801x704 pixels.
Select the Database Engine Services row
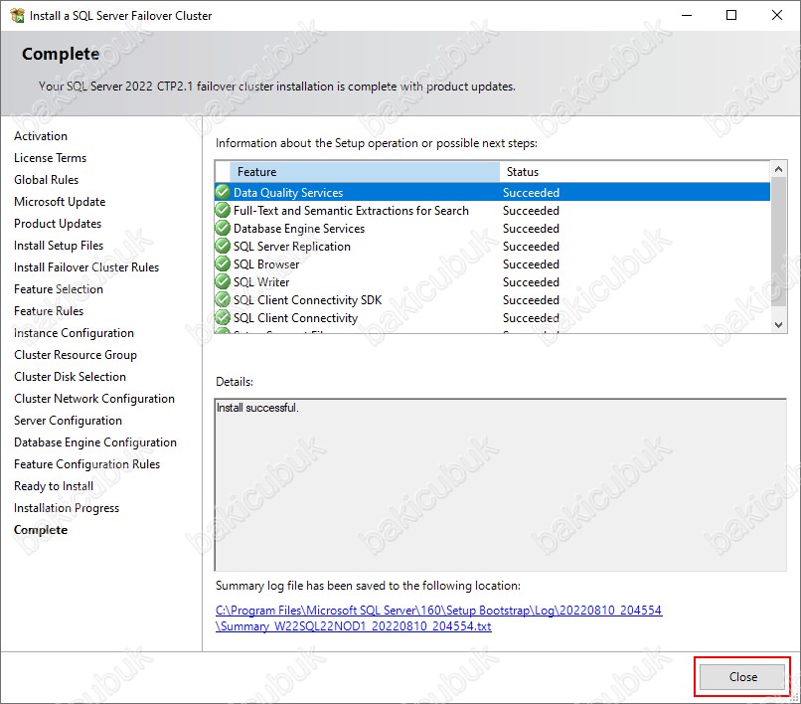(x=493, y=228)
